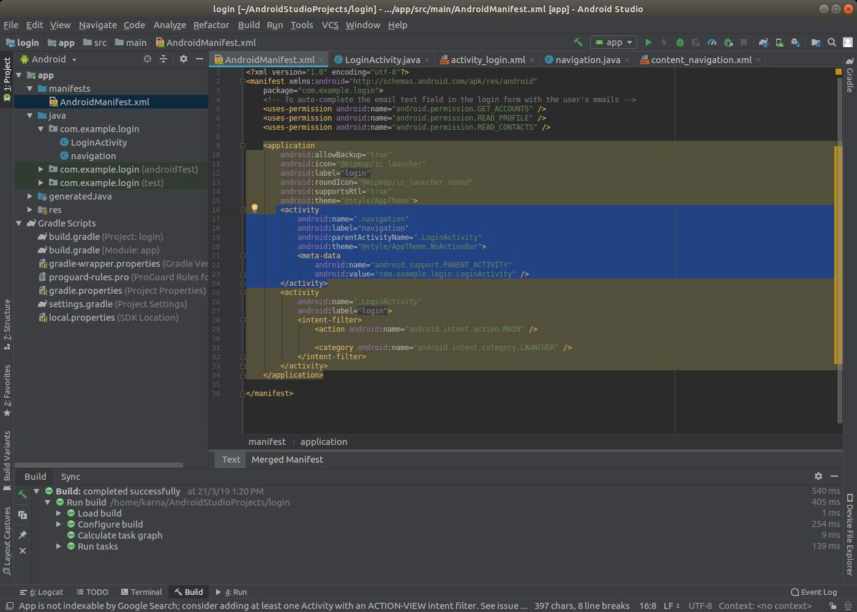Hide the Project panel with minus icon
This screenshot has height=612, width=857.
click(x=199, y=59)
